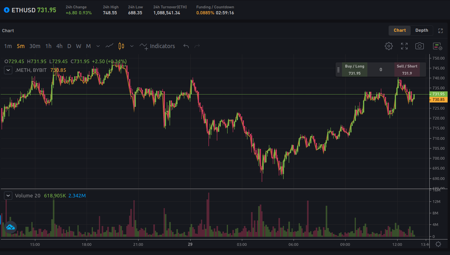Screen dimensions: 450x255
Task: Click the TradingView cloud logo
Action: tap(11, 227)
